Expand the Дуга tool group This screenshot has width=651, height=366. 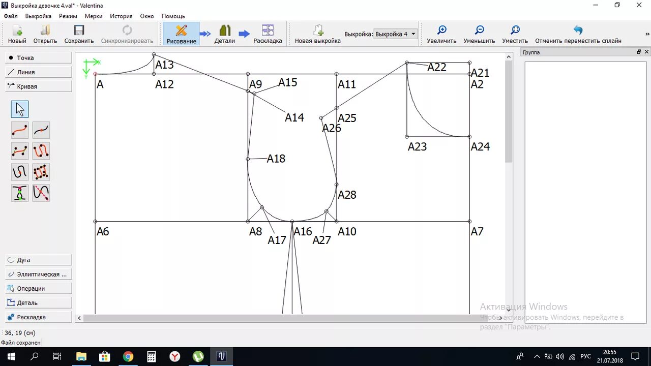coord(39,260)
